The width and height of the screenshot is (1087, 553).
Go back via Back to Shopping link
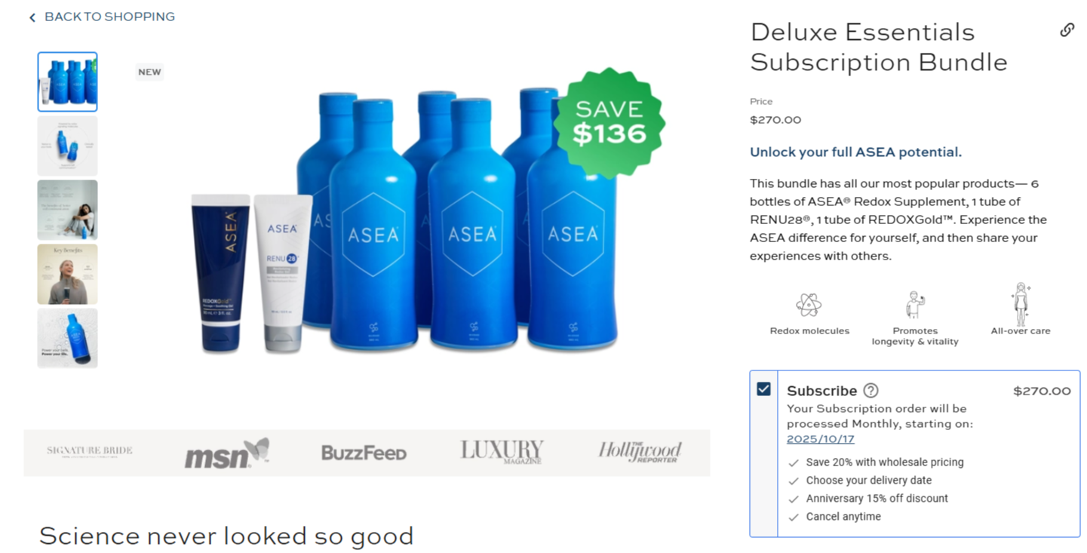coord(102,17)
